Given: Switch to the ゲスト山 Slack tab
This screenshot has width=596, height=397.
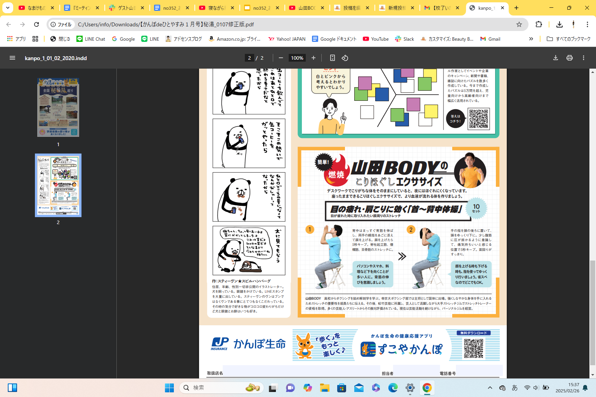Looking at the screenshot, I should pyautogui.click(x=126, y=8).
